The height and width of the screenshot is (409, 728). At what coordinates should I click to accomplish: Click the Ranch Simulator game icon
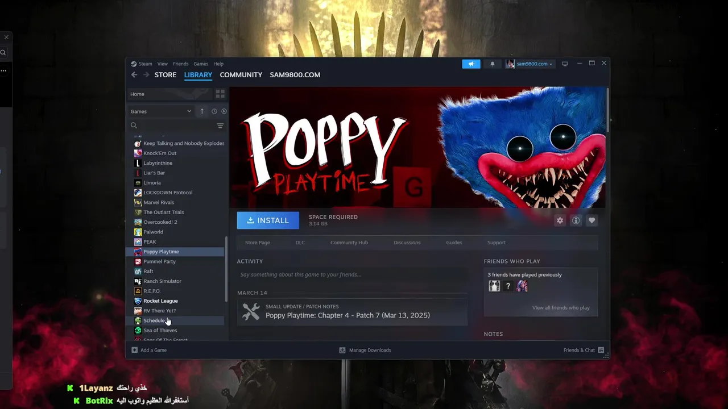[138, 281]
